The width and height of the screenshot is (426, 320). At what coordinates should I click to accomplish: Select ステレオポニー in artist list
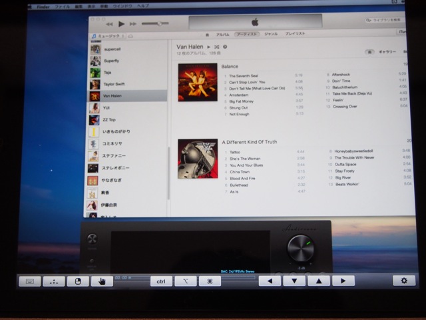pos(127,168)
